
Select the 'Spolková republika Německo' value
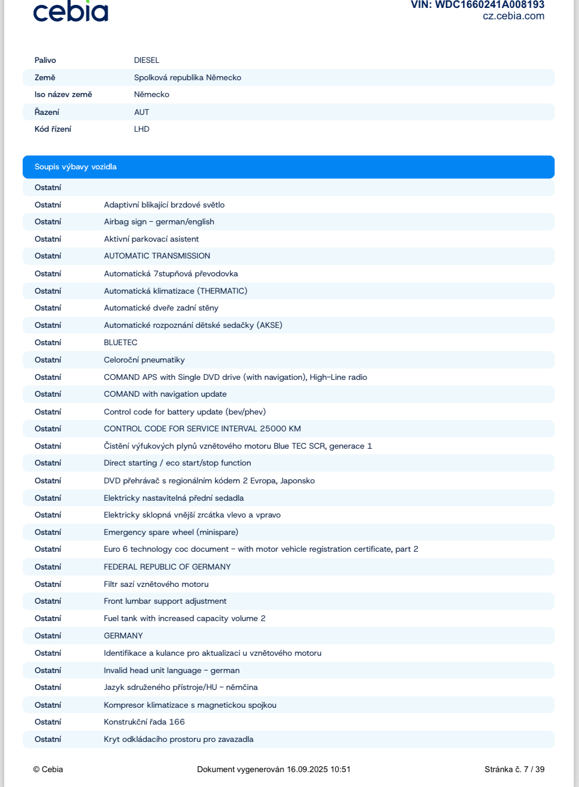tap(188, 78)
